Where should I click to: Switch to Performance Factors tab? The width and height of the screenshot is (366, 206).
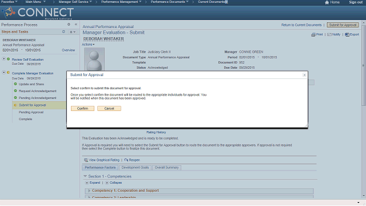click(x=100, y=168)
